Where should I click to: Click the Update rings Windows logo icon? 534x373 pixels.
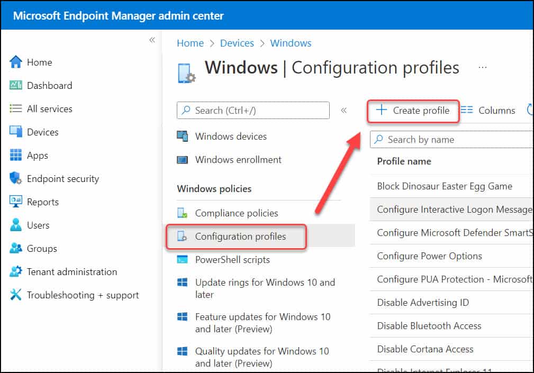tap(182, 282)
